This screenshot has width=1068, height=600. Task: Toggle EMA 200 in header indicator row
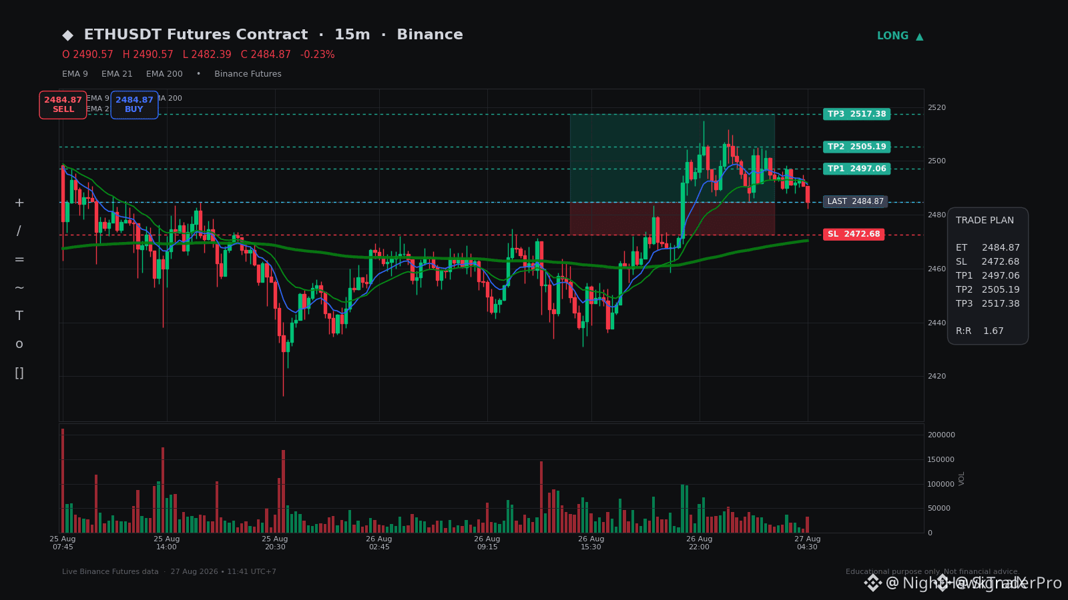164,74
